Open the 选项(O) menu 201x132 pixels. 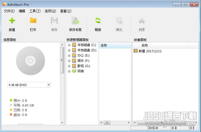pyautogui.click(x=50, y=11)
